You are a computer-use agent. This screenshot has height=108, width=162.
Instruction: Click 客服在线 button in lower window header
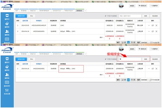pyautogui.click(x=143, y=49)
